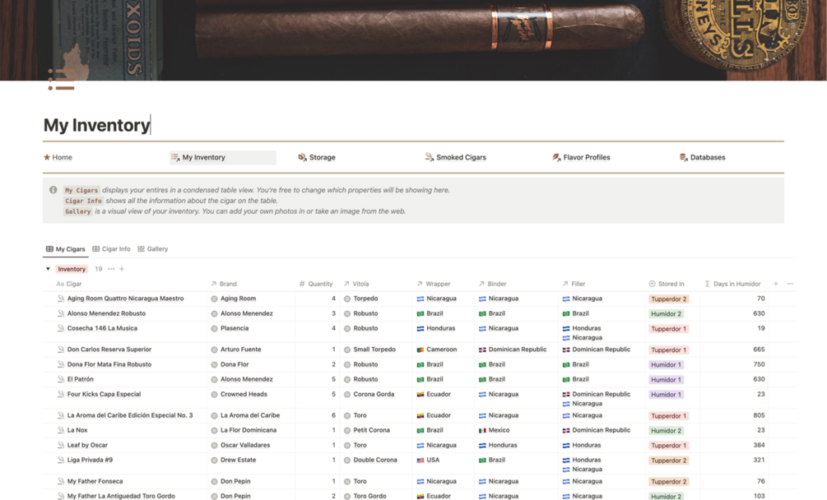
Task: Click the Cameroon wrapper flag
Action: coord(420,350)
